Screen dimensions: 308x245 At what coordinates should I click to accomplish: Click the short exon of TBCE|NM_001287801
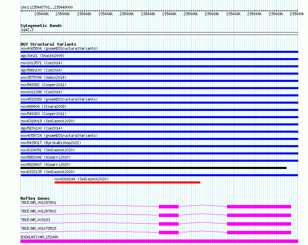169,207
